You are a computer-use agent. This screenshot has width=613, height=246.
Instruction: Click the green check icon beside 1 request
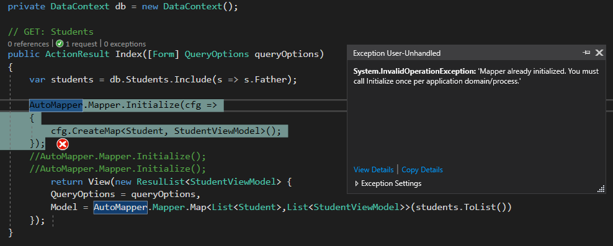(60, 44)
